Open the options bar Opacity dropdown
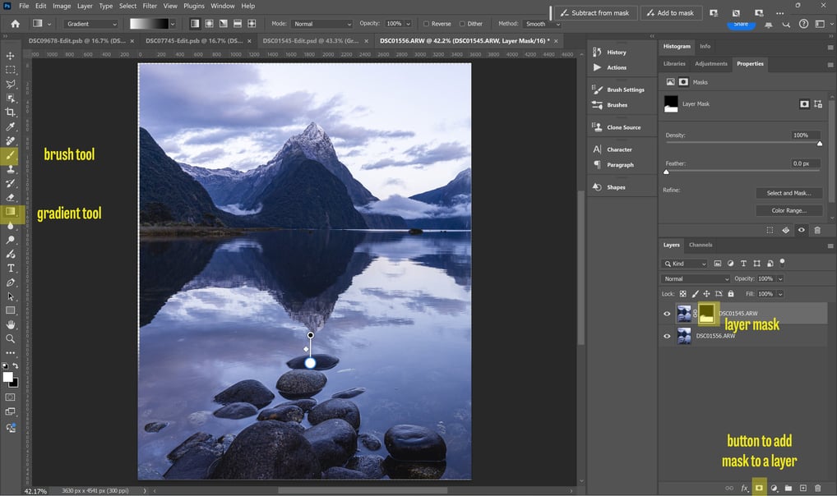837x496 pixels. click(x=409, y=24)
